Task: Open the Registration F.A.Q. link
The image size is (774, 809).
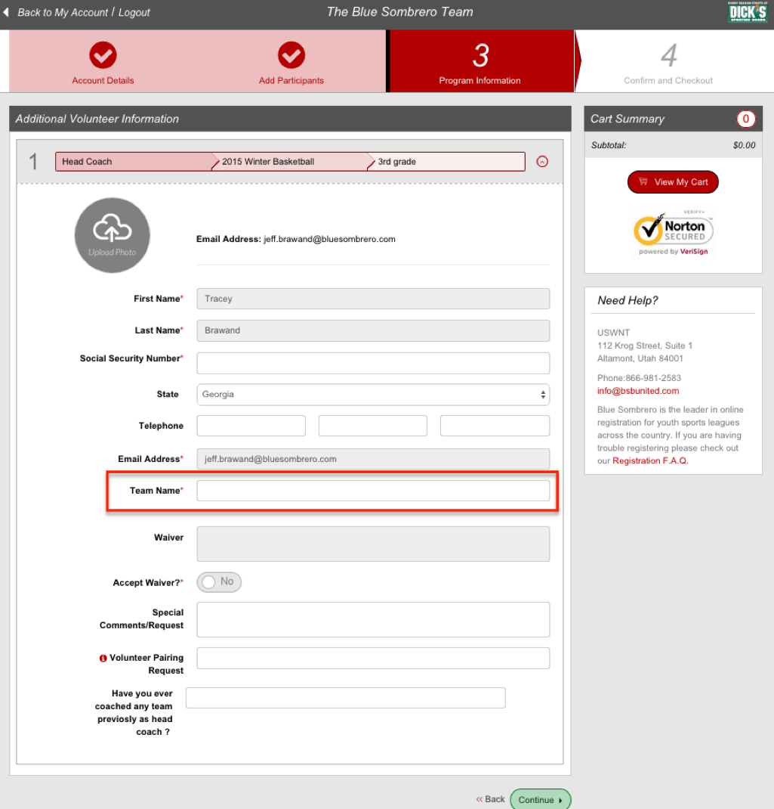Action: point(650,461)
